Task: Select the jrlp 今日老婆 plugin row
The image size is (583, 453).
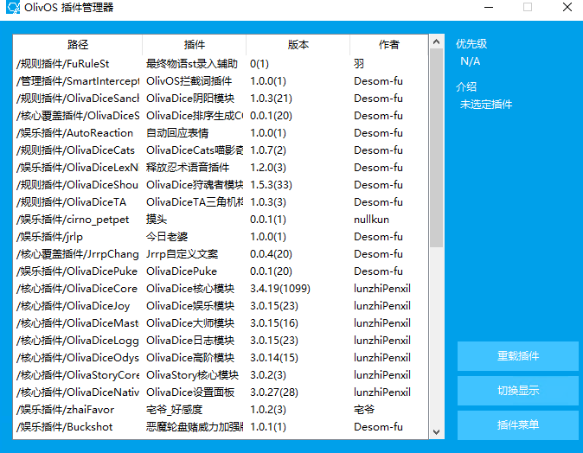Action: (173, 237)
